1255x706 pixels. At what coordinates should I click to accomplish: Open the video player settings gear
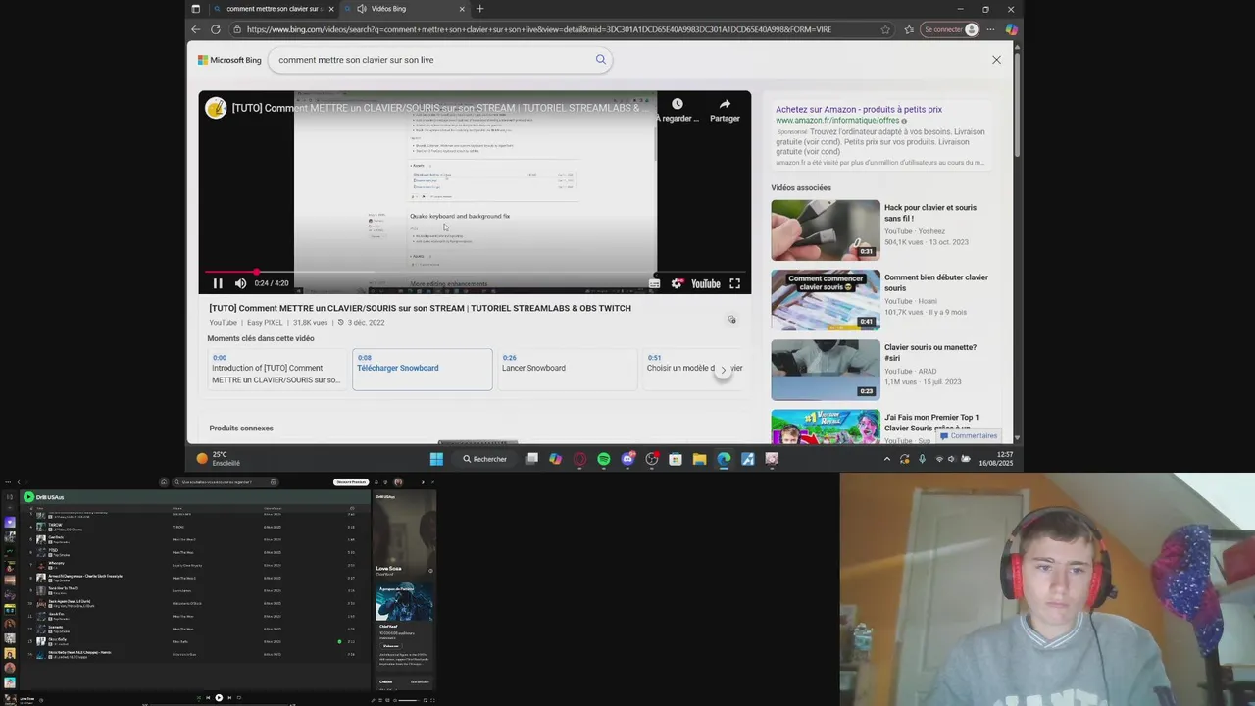(x=677, y=283)
